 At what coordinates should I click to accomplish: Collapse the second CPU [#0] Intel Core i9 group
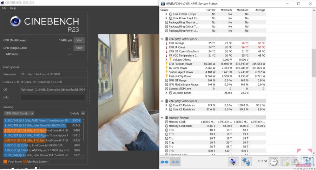[x=162, y=101]
